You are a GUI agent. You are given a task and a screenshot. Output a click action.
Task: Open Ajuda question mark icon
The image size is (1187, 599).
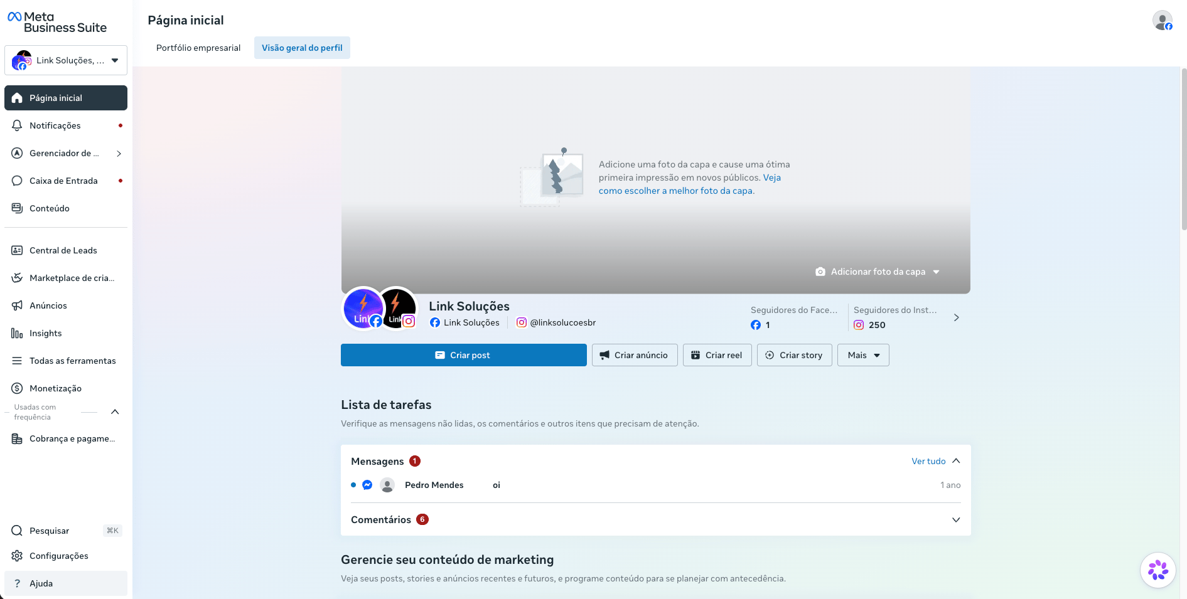point(17,583)
